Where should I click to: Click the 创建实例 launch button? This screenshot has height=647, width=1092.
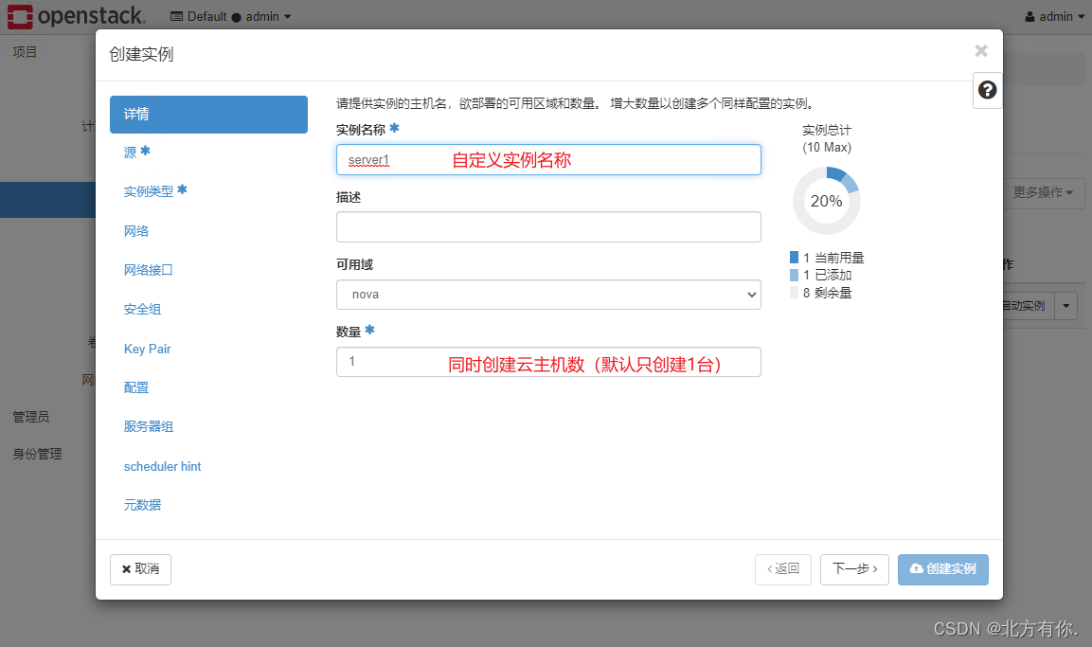pos(943,569)
